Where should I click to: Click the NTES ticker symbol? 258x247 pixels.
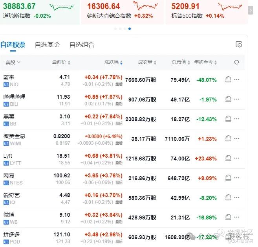(x=16, y=183)
